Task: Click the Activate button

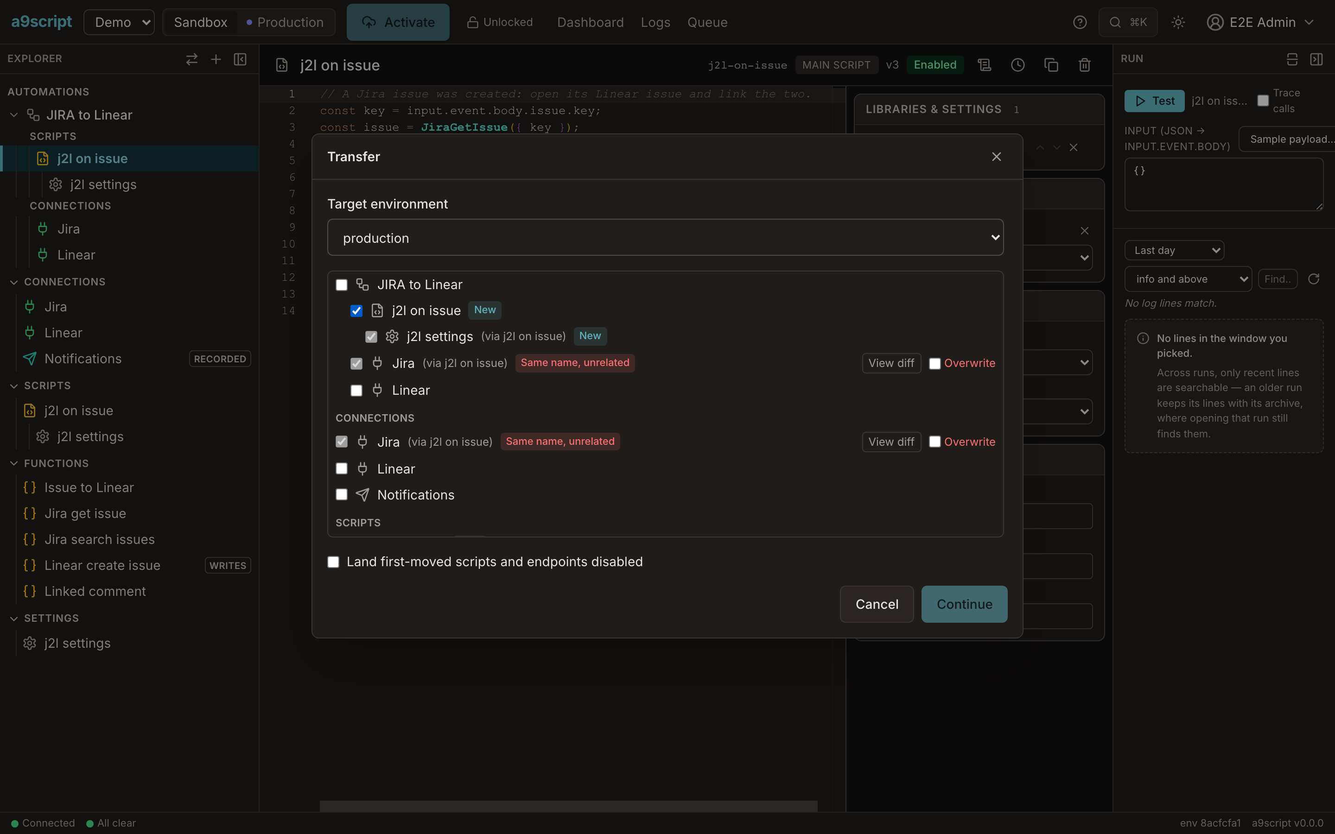Action: click(x=398, y=22)
